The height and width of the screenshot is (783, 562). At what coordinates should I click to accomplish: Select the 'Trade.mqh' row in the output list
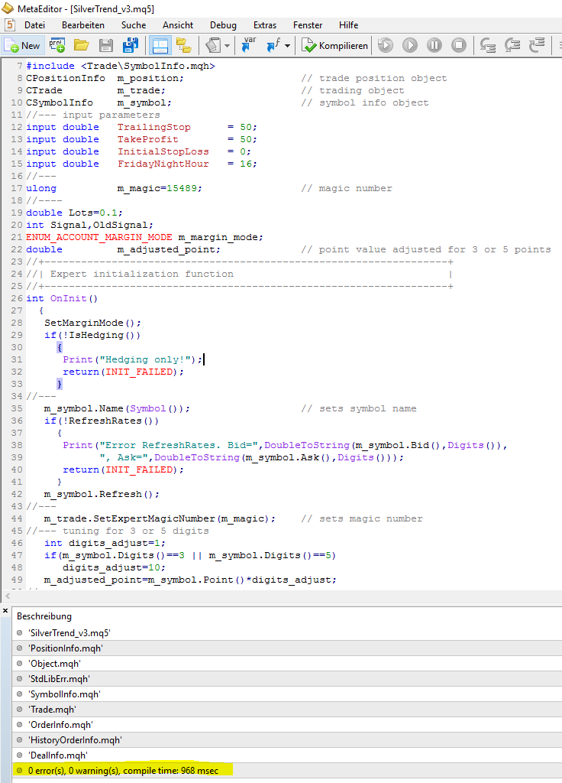tap(52, 709)
